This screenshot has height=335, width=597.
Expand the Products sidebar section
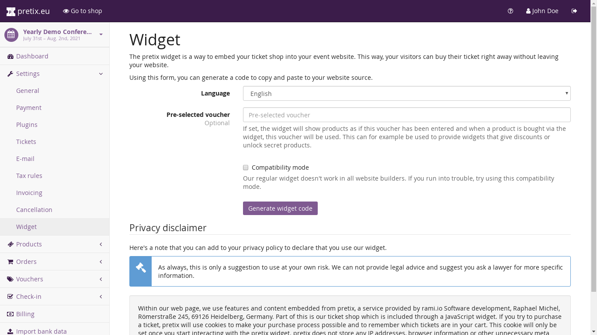[101, 244]
